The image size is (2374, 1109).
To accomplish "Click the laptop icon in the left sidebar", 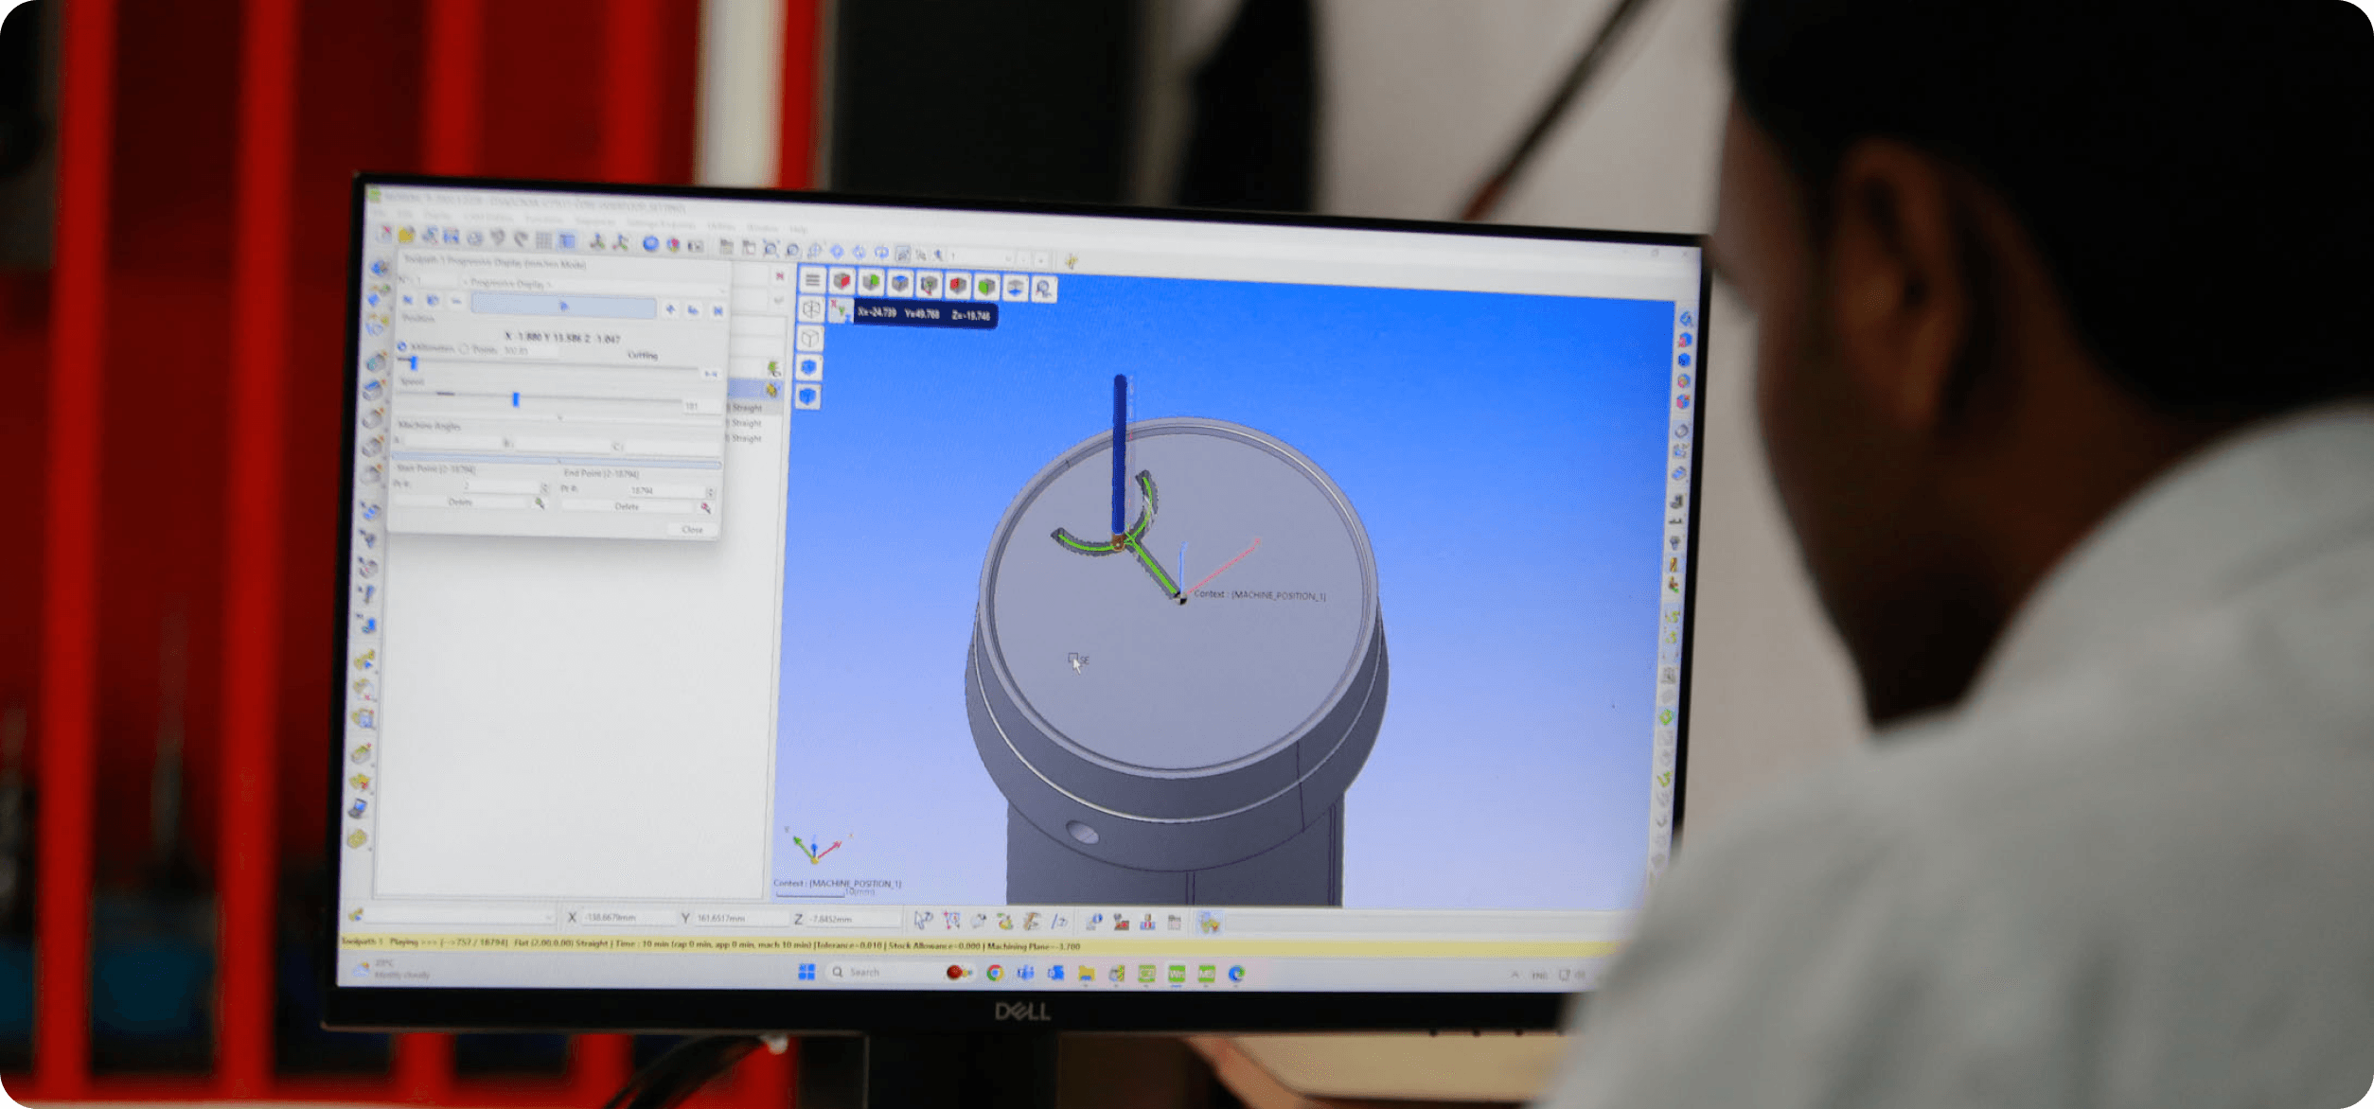I will click(359, 808).
